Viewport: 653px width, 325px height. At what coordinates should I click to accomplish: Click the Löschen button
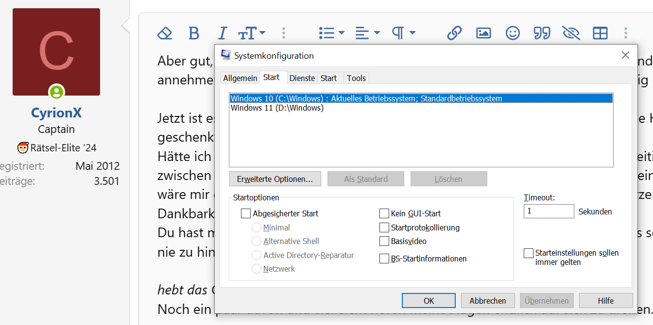click(x=448, y=179)
